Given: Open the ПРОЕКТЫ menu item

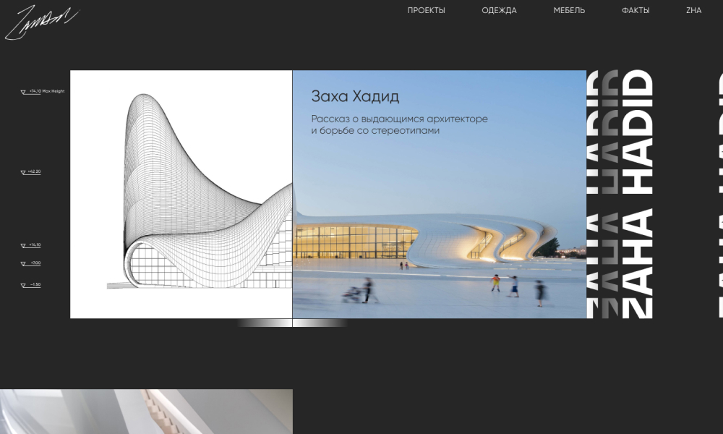Looking at the screenshot, I should pos(426,11).
